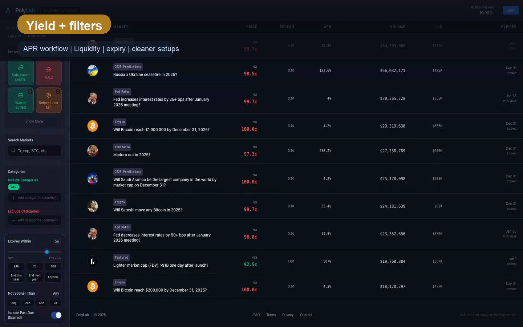Activate the Sniper / Last Min preset
This screenshot has width=523, height=327.
(x=49, y=100)
